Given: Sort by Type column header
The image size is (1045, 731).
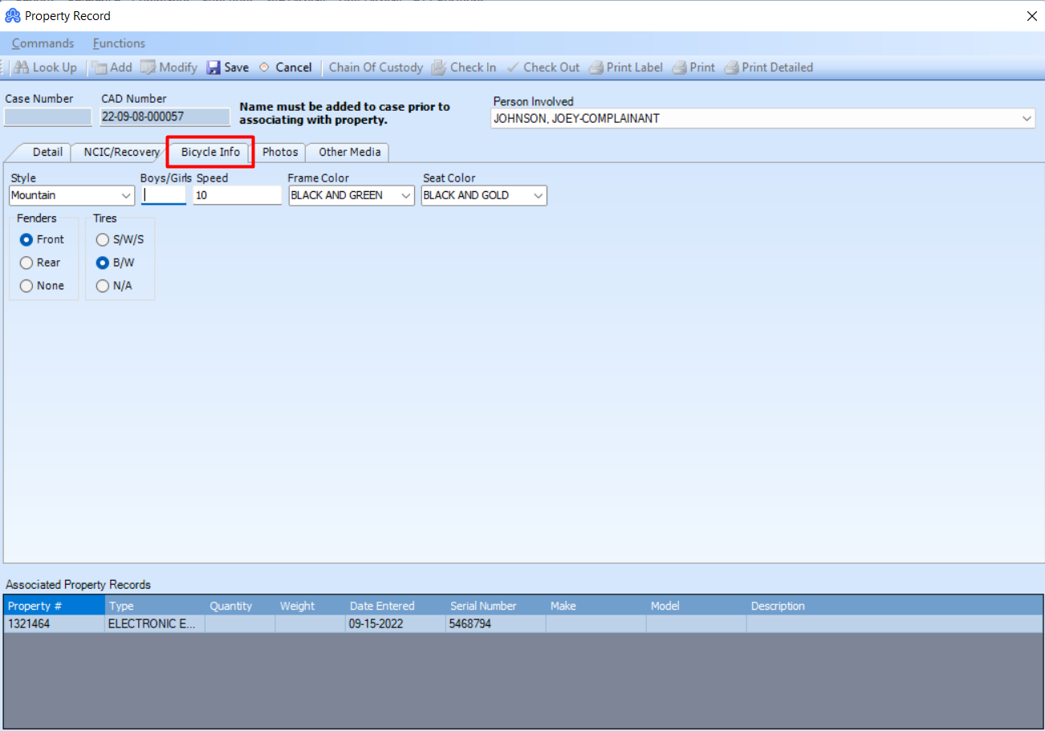Looking at the screenshot, I should pyautogui.click(x=155, y=606).
